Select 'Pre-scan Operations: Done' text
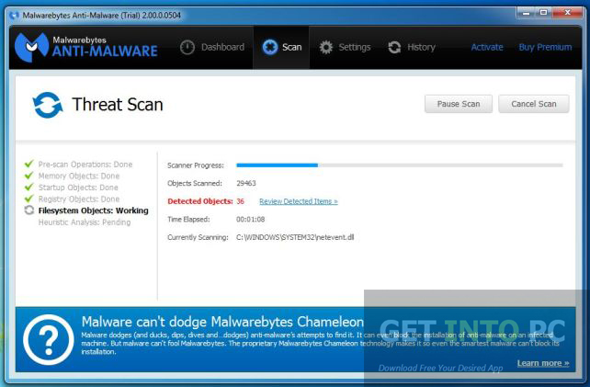Image resolution: width=590 pixels, height=387 pixels. pyautogui.click(x=85, y=165)
